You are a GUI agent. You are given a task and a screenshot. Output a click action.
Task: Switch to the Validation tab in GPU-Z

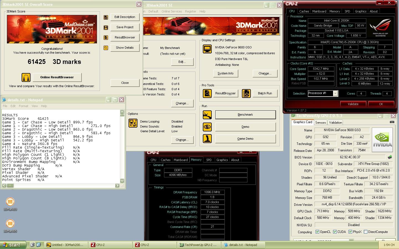coord(336,123)
